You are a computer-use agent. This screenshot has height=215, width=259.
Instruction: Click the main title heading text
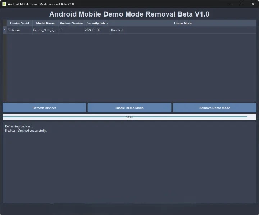pyautogui.click(x=129, y=14)
